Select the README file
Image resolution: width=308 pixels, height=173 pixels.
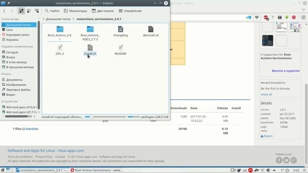tap(120, 50)
